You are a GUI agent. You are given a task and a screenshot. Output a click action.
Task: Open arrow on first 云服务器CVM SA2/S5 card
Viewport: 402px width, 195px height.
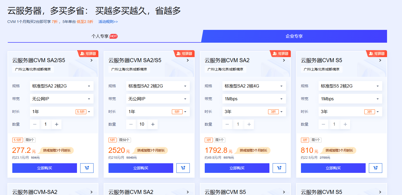(91, 60)
